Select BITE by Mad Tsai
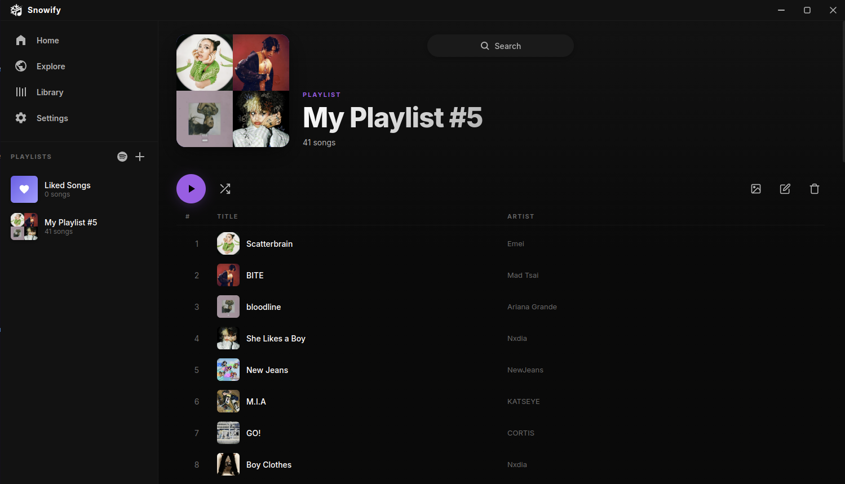Viewport: 845px width, 484px height. click(255, 275)
